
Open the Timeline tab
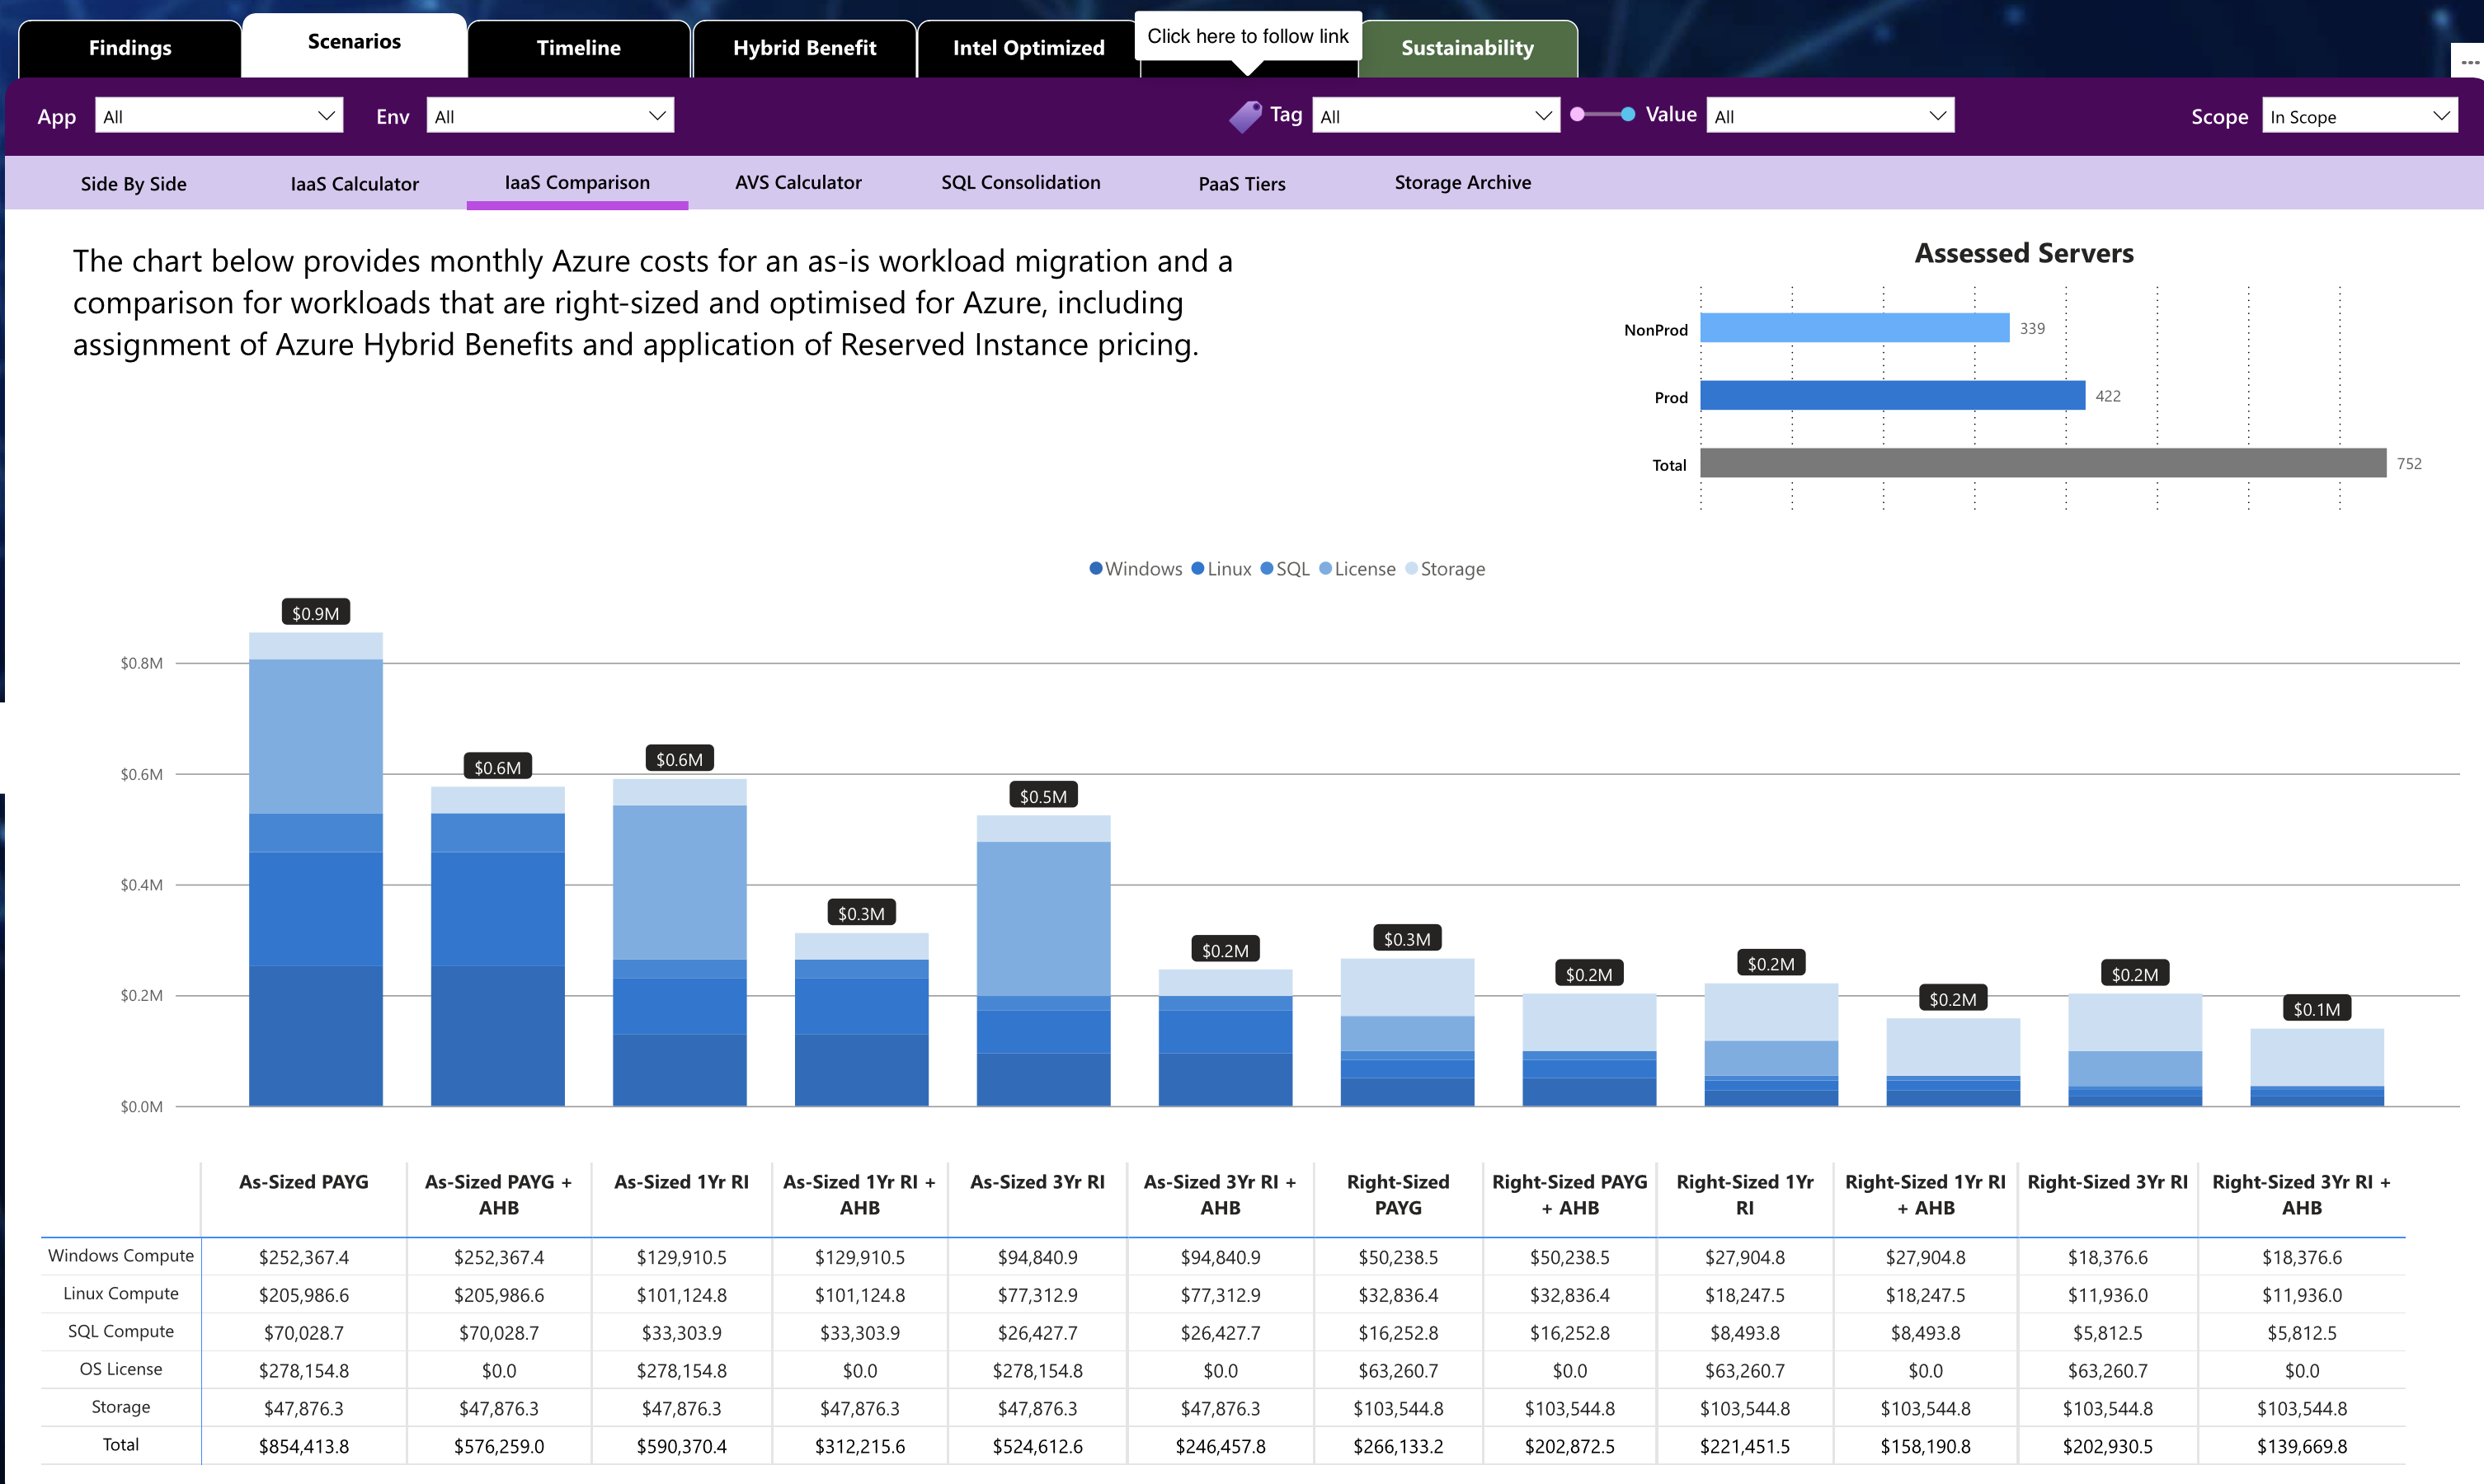(579, 48)
